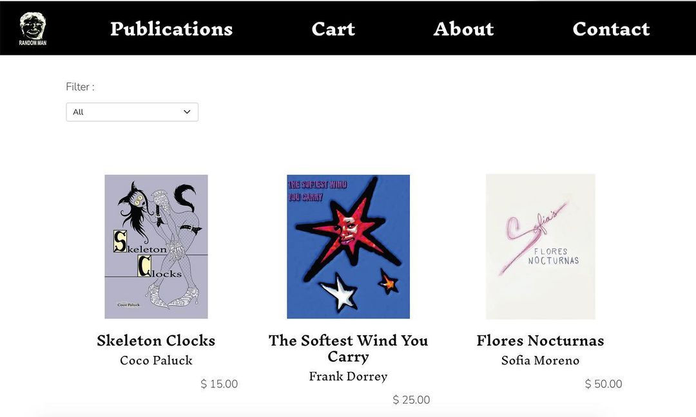696x417 pixels.
Task: Click the Skeleton Clocks title link
Action: pos(156,340)
